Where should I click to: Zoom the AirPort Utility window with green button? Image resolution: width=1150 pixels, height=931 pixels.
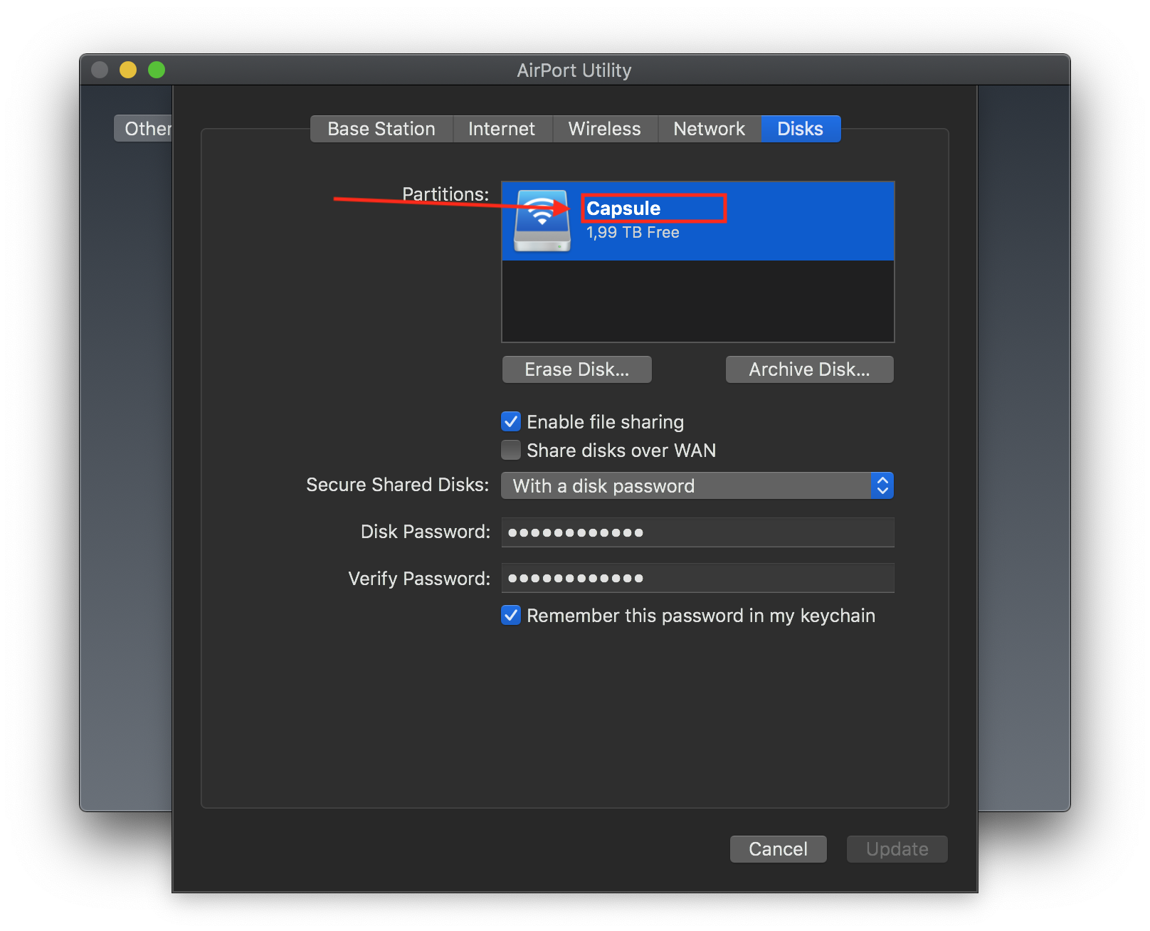point(157,70)
